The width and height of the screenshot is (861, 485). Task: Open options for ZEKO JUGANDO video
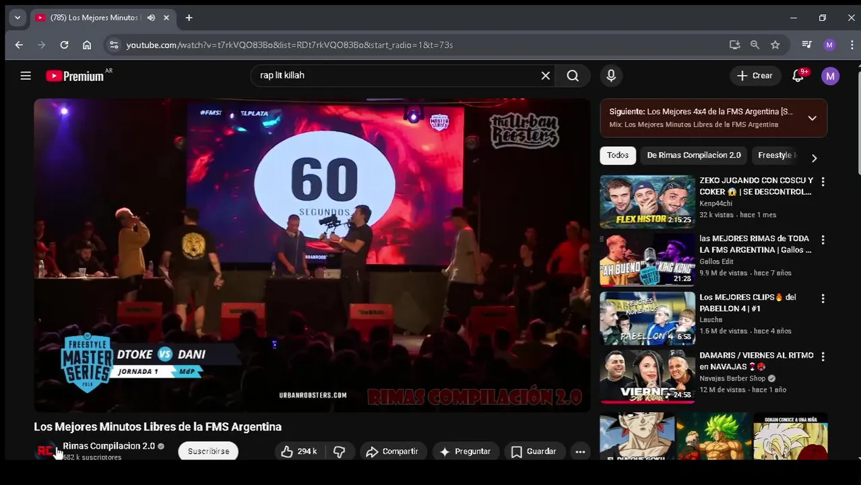tap(823, 182)
